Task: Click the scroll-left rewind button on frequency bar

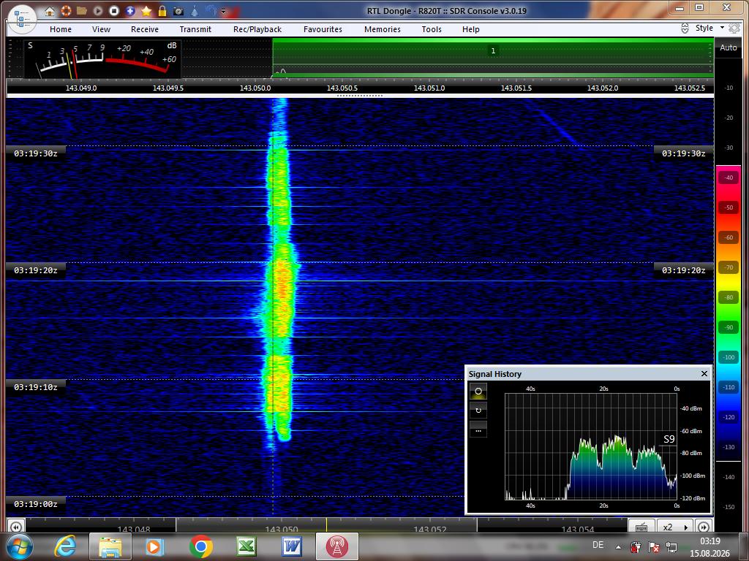Action: 15,527
